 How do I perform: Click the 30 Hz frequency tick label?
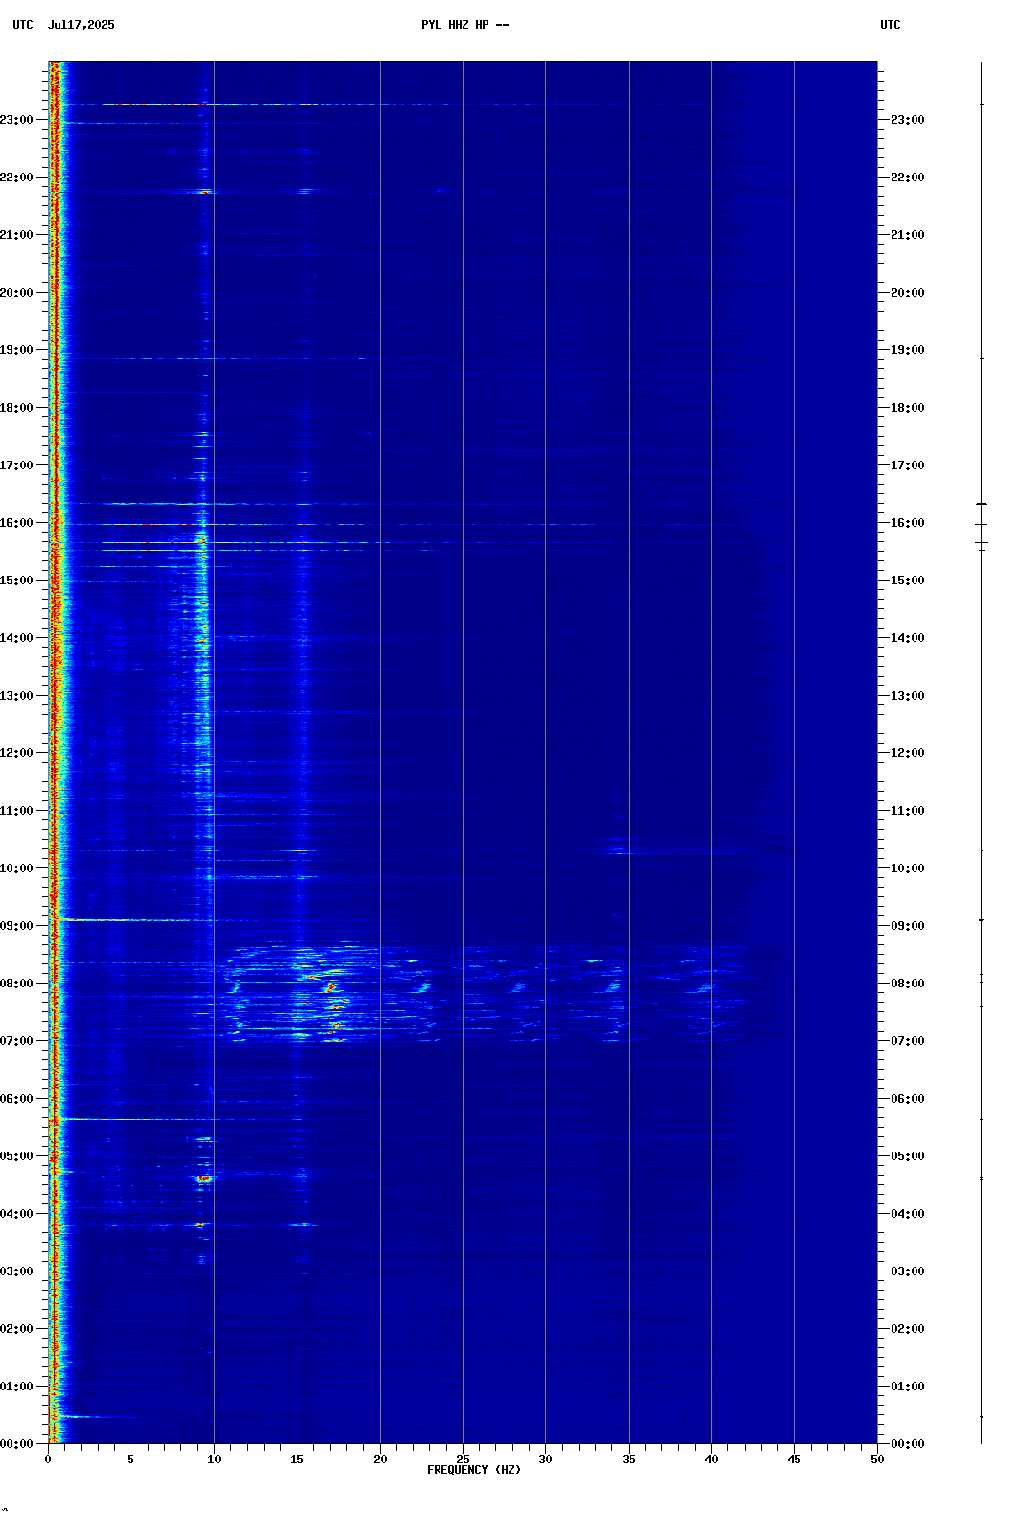click(x=545, y=1460)
